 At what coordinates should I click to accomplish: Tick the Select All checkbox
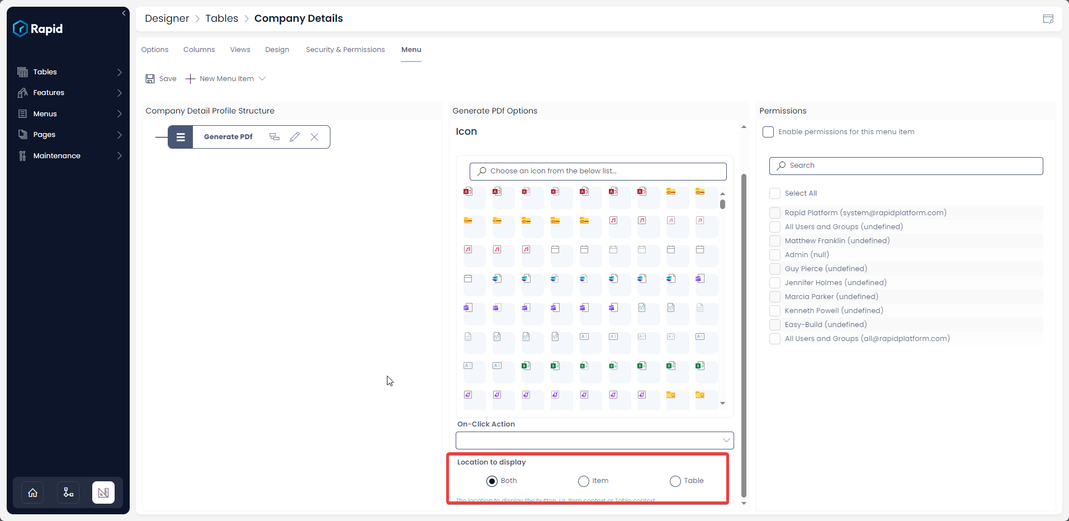click(x=775, y=193)
